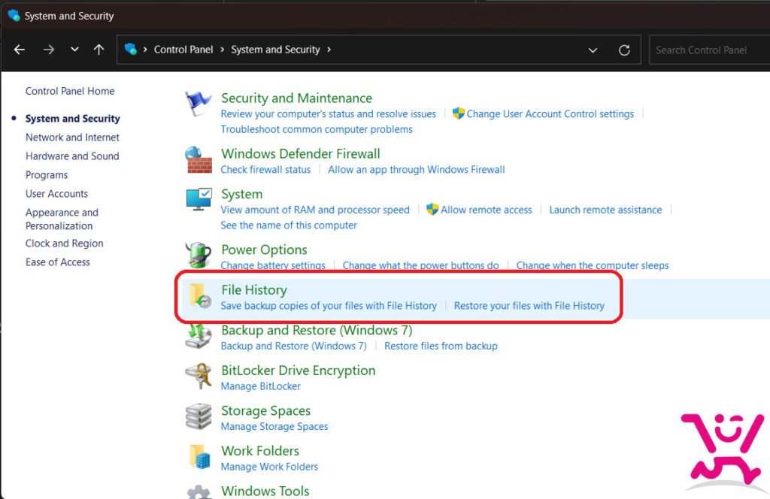Click Manage Work Folders link

[270, 467]
